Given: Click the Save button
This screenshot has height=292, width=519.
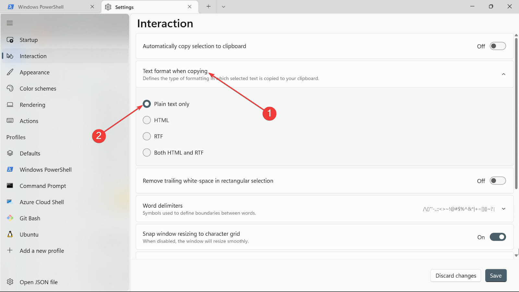Looking at the screenshot, I should point(496,275).
